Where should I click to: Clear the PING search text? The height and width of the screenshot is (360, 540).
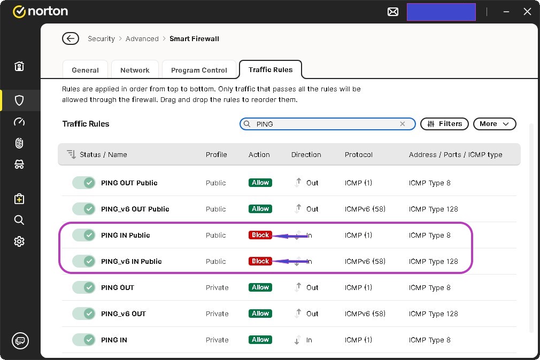click(x=403, y=124)
